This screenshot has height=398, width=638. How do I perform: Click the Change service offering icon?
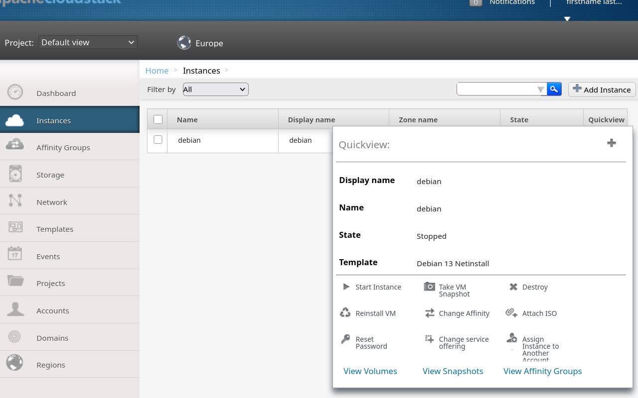point(429,339)
